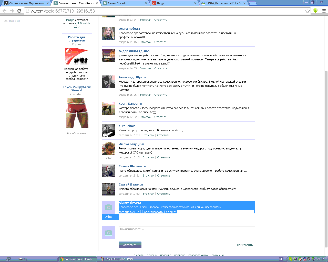328x262 pixels.
Task: Click Айдар Ахмалтдинов's avatar image
Action: coord(109,56)
